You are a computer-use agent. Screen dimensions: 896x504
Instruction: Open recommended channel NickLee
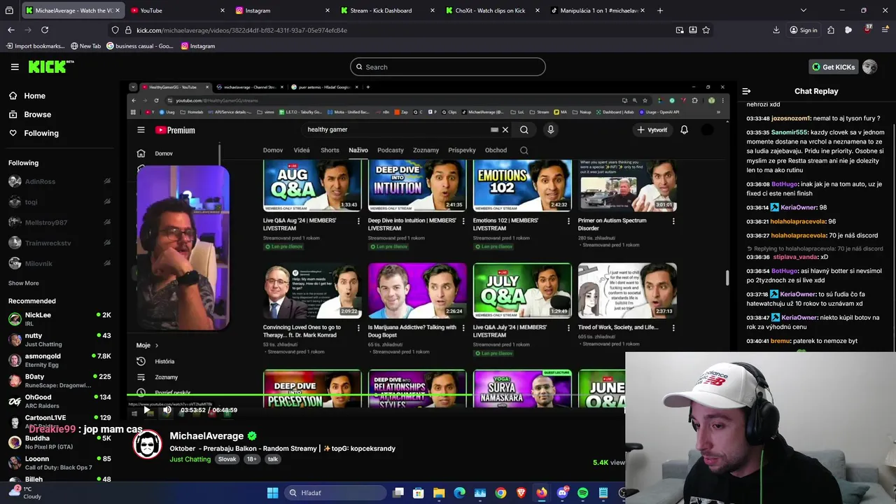59,318
